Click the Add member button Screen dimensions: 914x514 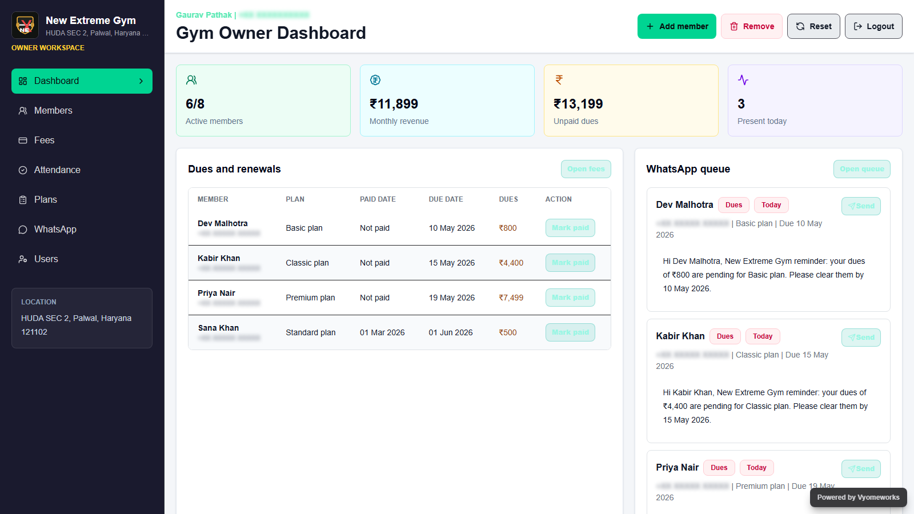pos(677,26)
